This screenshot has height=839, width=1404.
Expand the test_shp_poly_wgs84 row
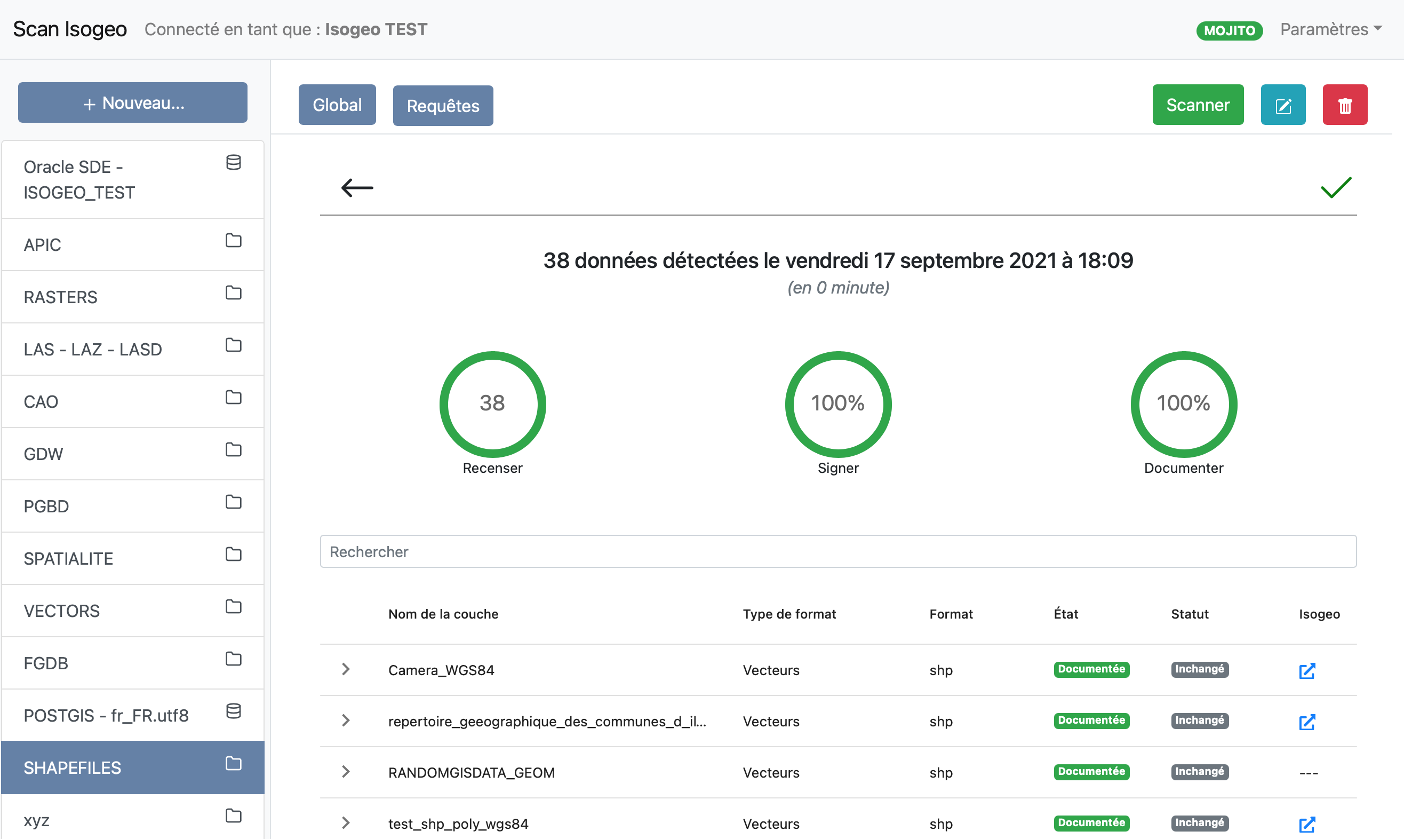point(346,823)
